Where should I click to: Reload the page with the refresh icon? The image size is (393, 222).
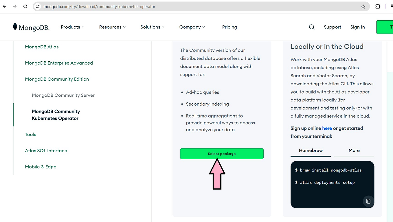coord(25,6)
